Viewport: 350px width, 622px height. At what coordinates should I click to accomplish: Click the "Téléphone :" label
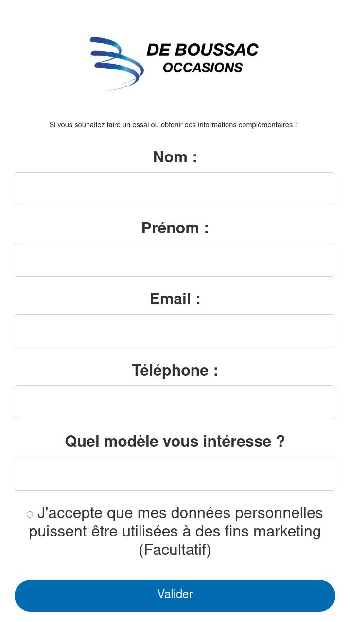pos(175,370)
